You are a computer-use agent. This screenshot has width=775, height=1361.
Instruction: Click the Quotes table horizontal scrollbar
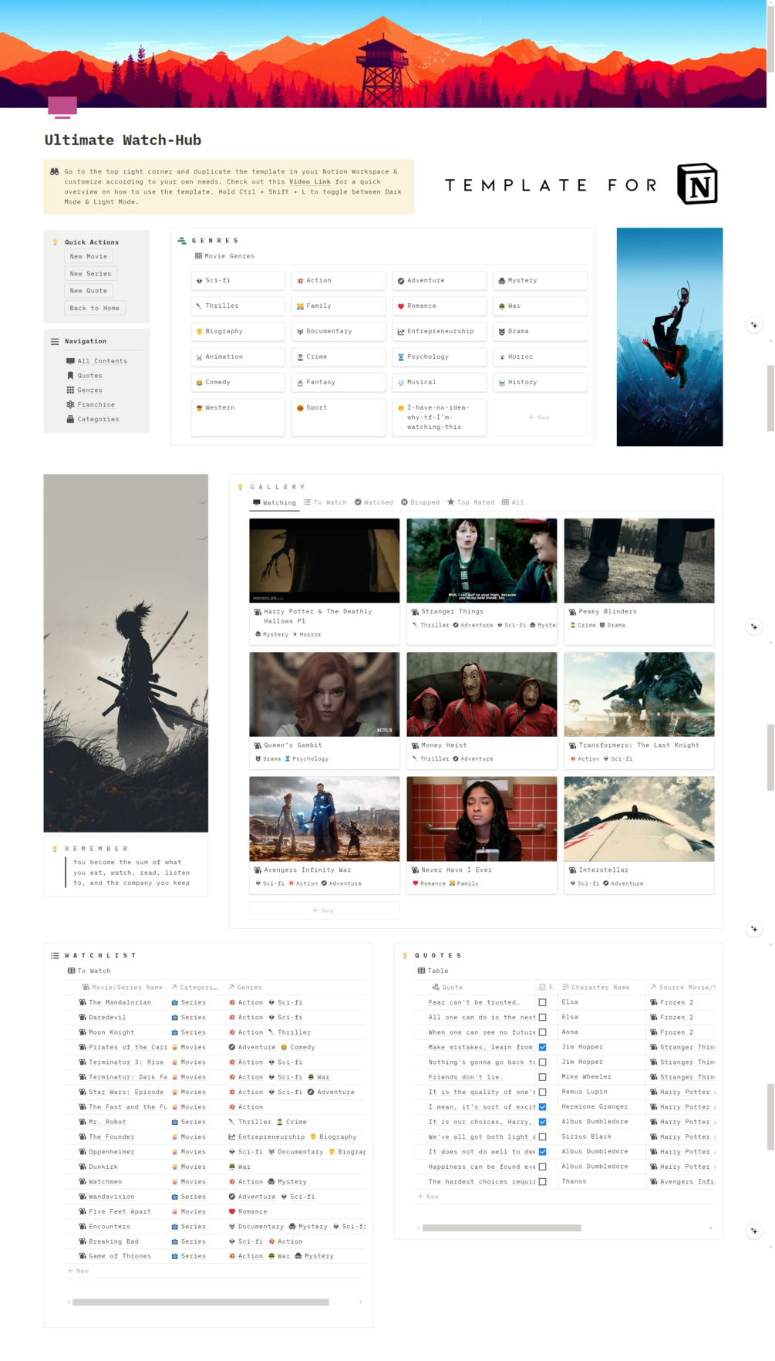pyautogui.click(x=501, y=1228)
